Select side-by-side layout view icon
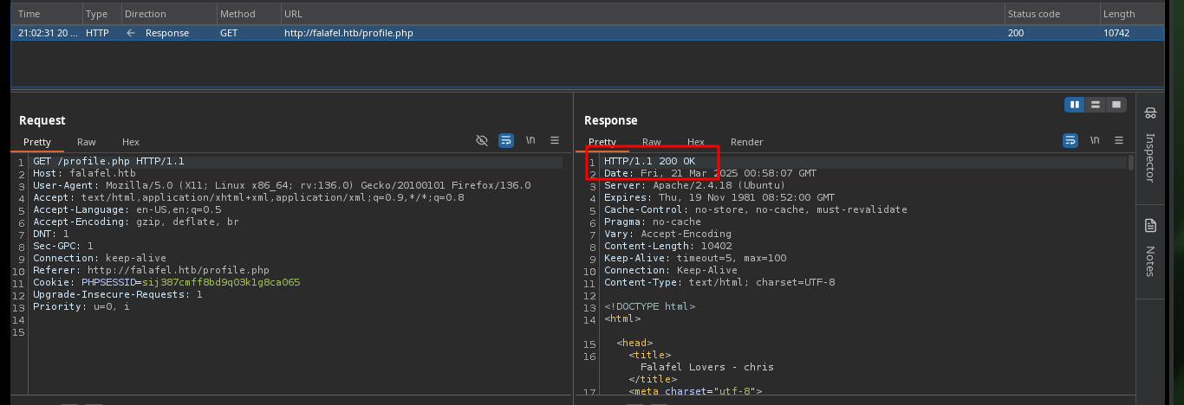The height and width of the screenshot is (405, 1184). [x=1075, y=105]
